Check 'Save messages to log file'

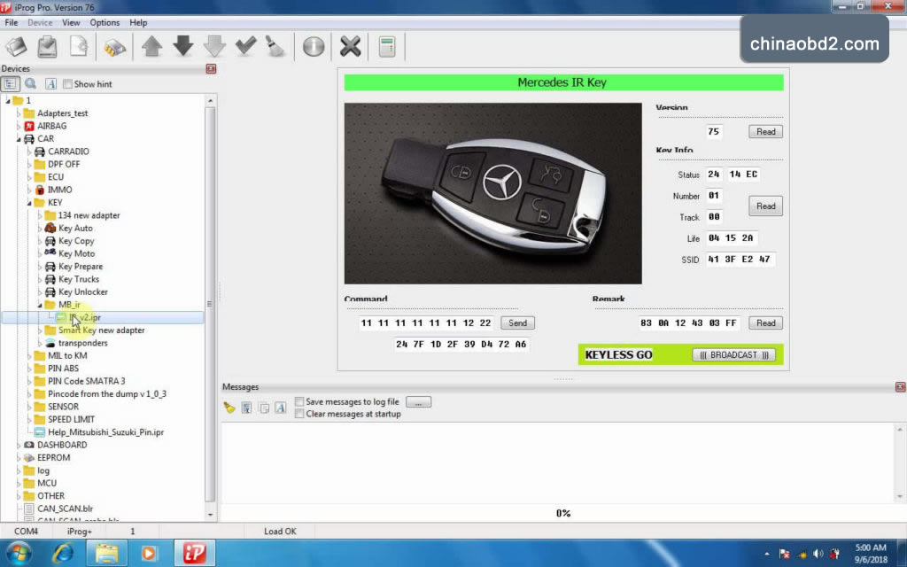299,401
